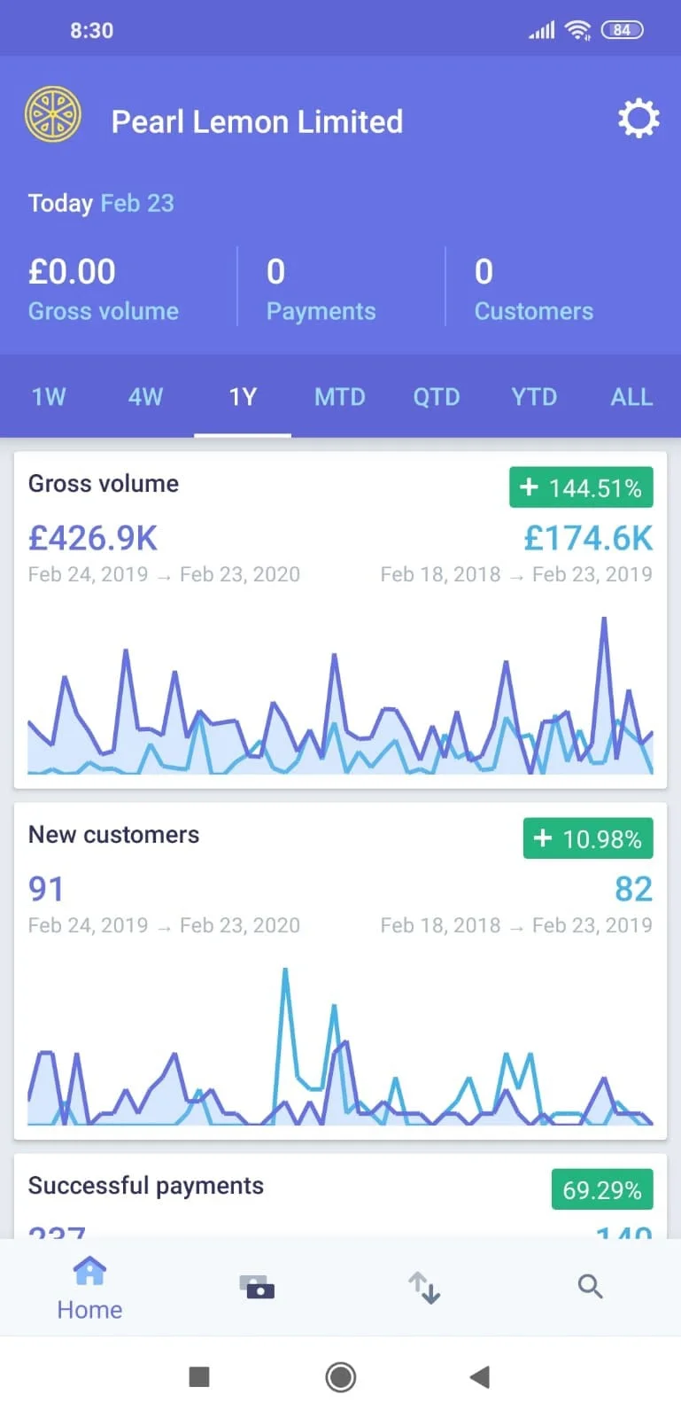Tap the Android home circle button
Viewport: 681px width, 1418px height.
click(341, 1376)
